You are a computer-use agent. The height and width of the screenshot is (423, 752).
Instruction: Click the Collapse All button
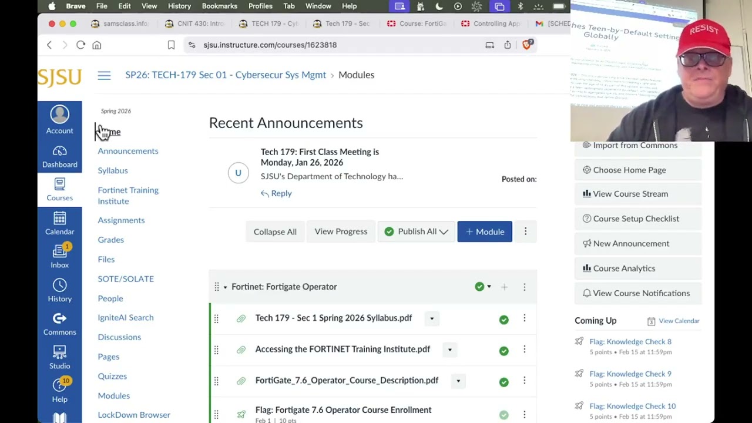pos(275,231)
